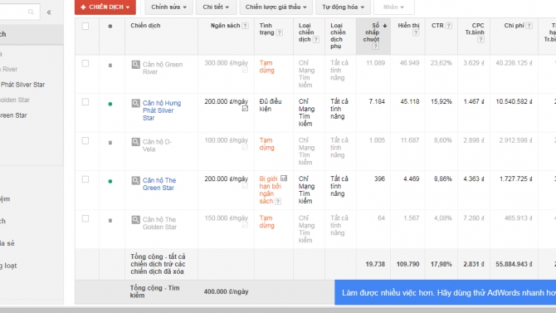Viewport: 556px width, 313px height.
Task: Sort by Hiển thị column header
Action: point(408,26)
